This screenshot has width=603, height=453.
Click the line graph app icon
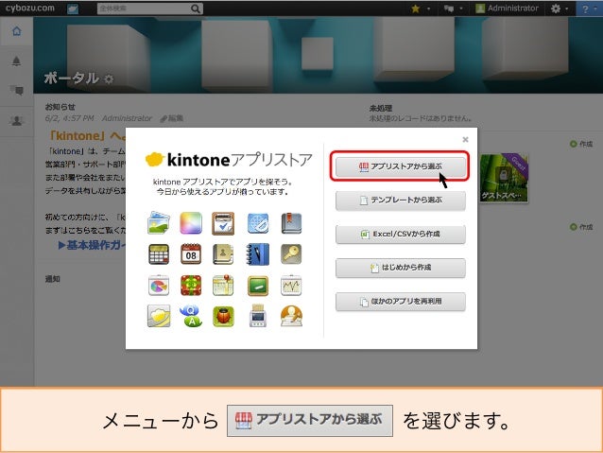(x=291, y=286)
